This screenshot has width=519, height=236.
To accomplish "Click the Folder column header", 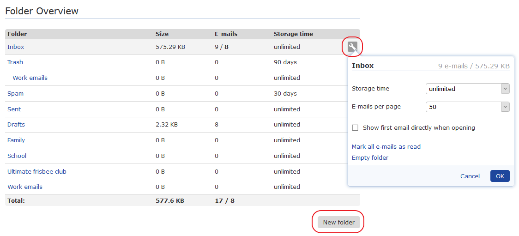I will (x=17, y=34).
